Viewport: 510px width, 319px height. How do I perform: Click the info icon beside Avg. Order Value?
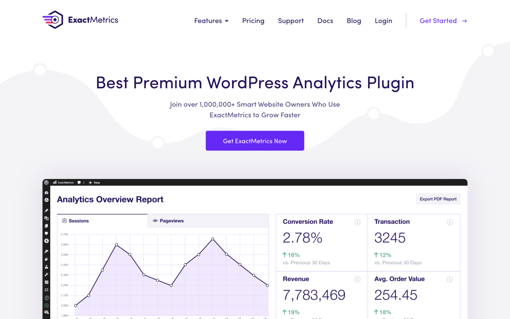click(x=450, y=279)
